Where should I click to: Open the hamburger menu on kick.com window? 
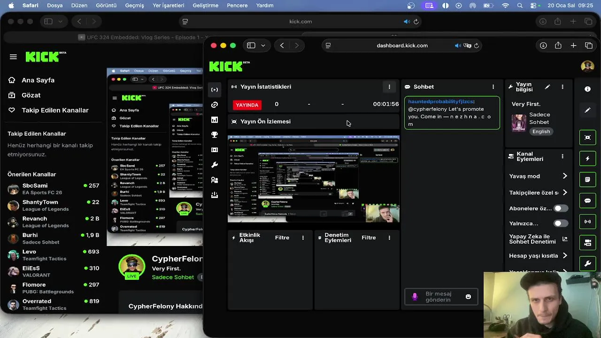[x=13, y=57]
